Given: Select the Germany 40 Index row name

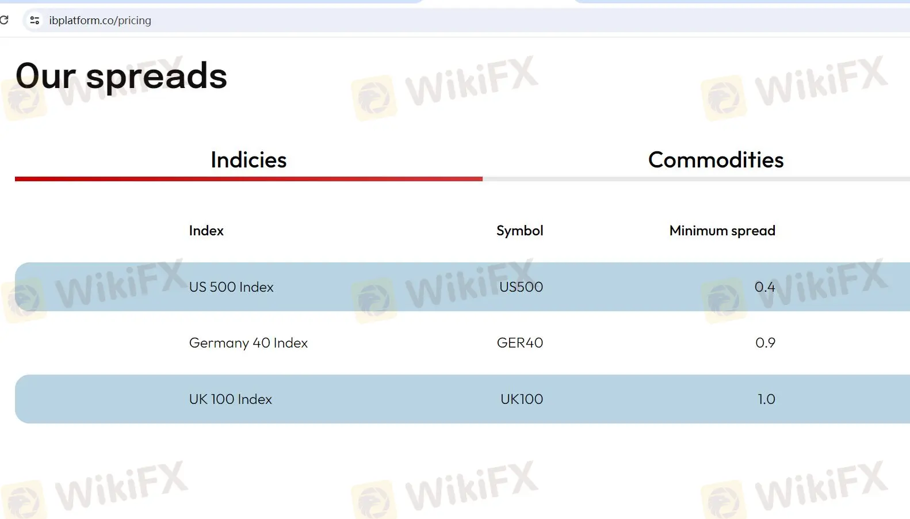Looking at the screenshot, I should pyautogui.click(x=248, y=343).
